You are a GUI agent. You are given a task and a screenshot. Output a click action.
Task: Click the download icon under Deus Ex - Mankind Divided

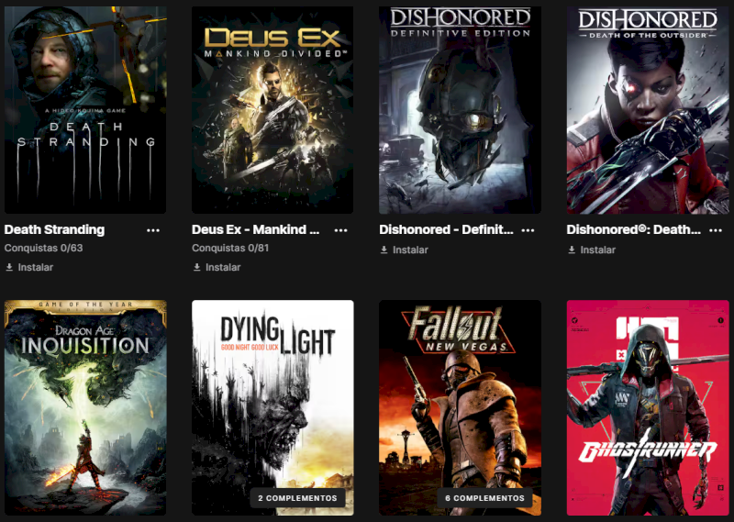[197, 267]
